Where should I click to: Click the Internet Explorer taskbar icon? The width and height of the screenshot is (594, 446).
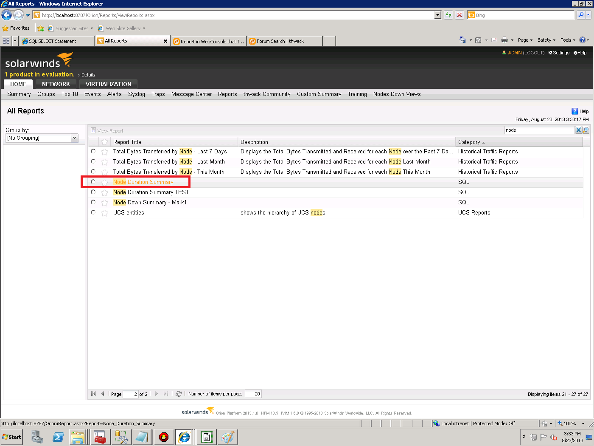[x=184, y=437]
